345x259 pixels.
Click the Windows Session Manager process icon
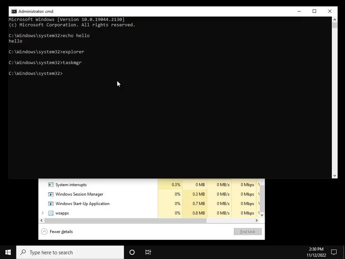(x=51, y=194)
